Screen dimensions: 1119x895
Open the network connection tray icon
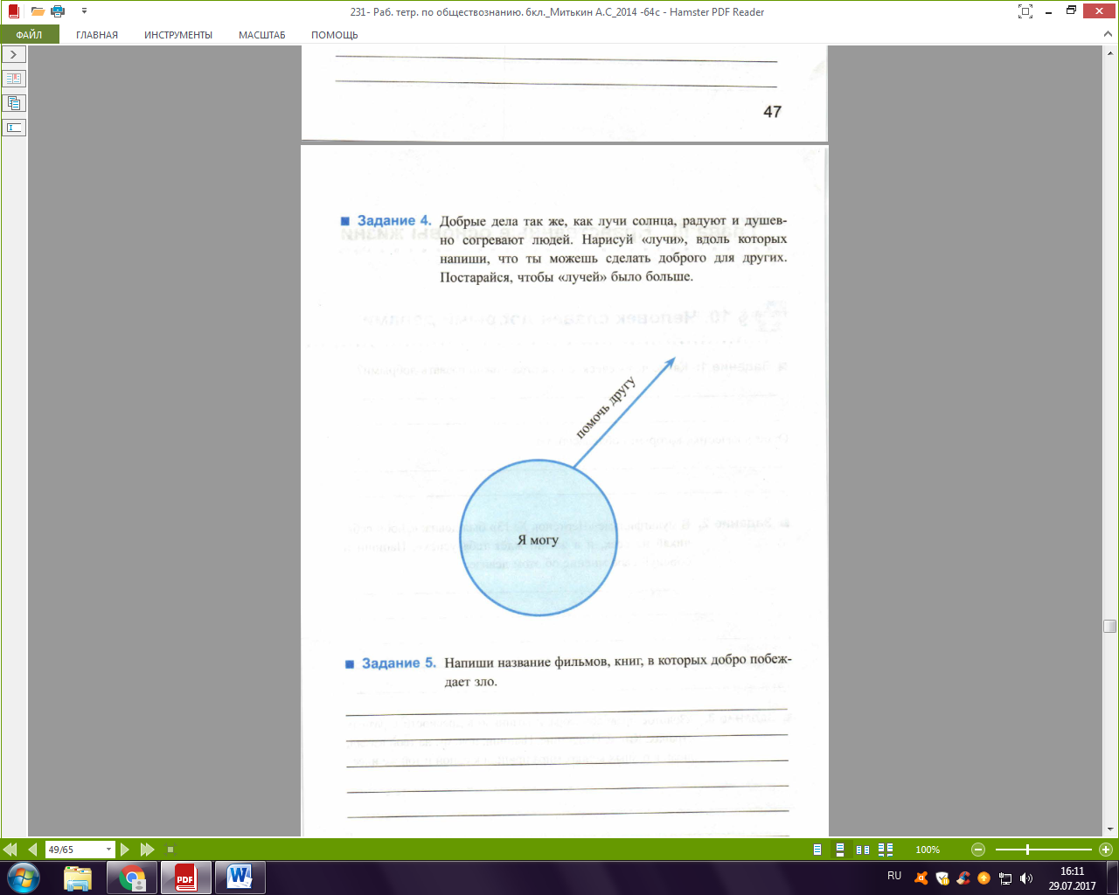pos(1005,878)
